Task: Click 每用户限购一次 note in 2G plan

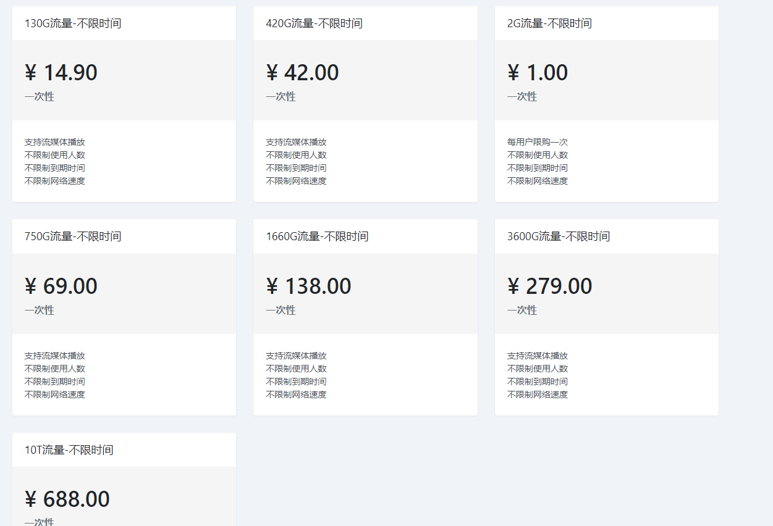Action: click(x=538, y=142)
